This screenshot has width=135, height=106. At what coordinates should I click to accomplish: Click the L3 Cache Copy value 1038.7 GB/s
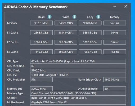tap(90, 52)
